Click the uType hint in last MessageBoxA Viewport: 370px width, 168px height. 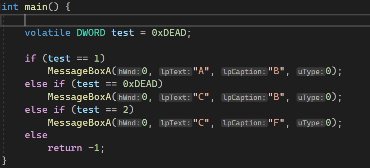coord(311,123)
